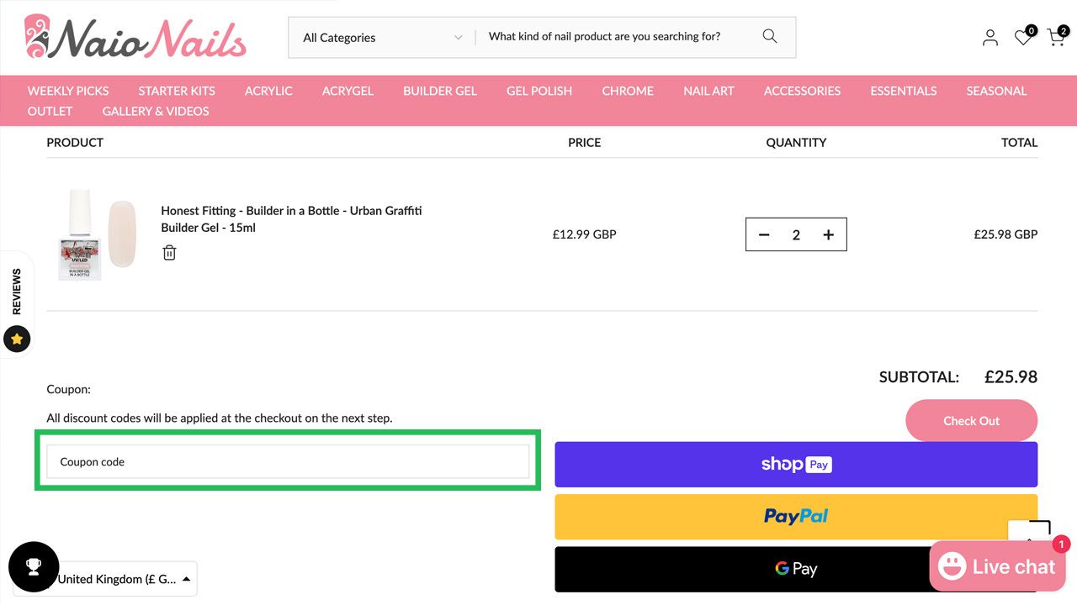
Task: Click the builder gel product thumbnail
Action: [97, 234]
